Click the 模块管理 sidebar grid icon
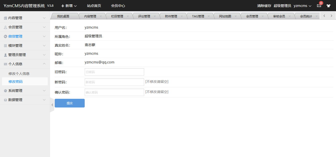336x157 pixels. (5, 46)
